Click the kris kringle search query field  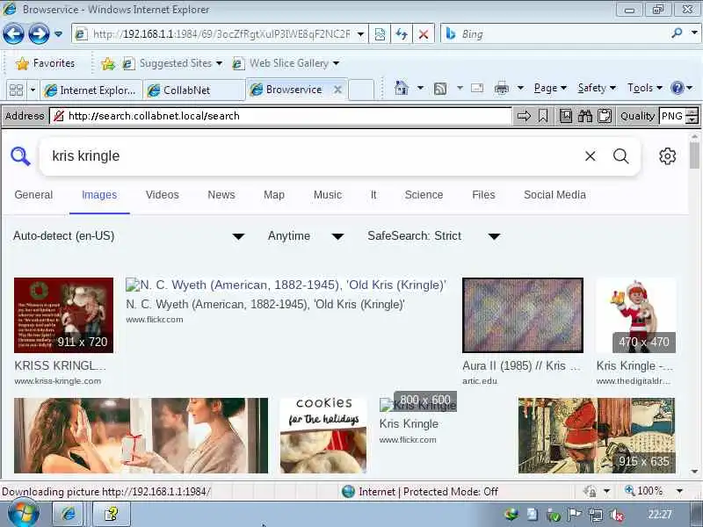tap(309, 156)
